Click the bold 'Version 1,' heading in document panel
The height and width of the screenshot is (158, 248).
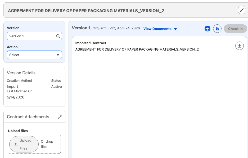click(82, 28)
